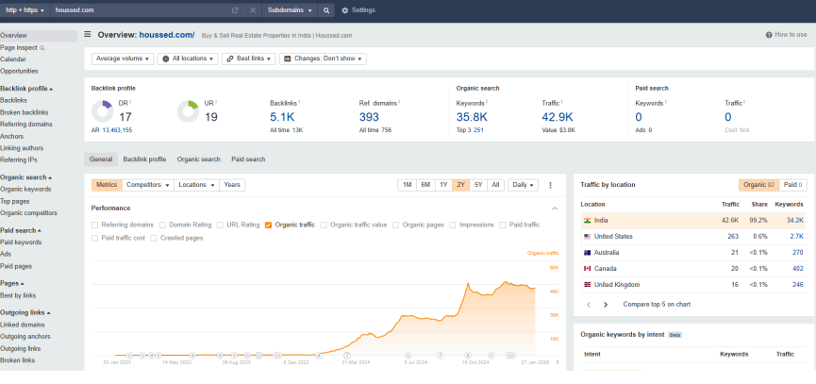Open Referring domains in sidebar
This screenshot has height=384, width=816.
pyautogui.click(x=26, y=125)
